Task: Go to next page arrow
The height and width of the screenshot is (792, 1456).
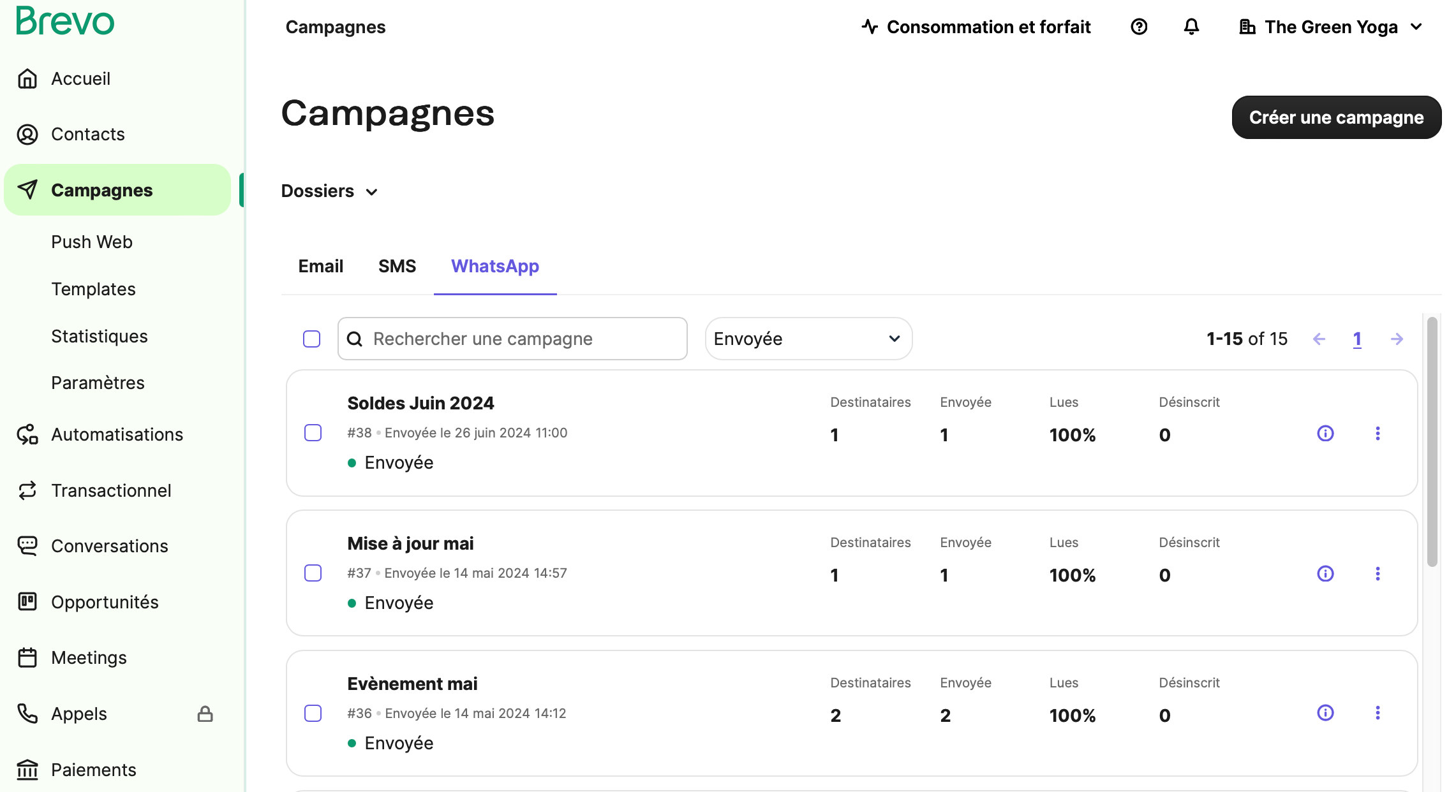Action: [x=1397, y=339]
